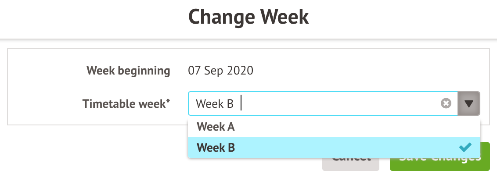
Task: Click the 'Week B' text inside the combo box
Action: pos(214,104)
